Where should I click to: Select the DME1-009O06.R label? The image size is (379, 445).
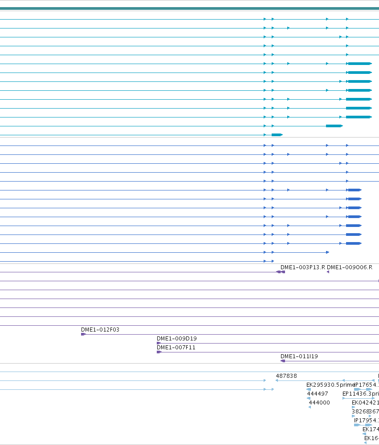pos(350,267)
